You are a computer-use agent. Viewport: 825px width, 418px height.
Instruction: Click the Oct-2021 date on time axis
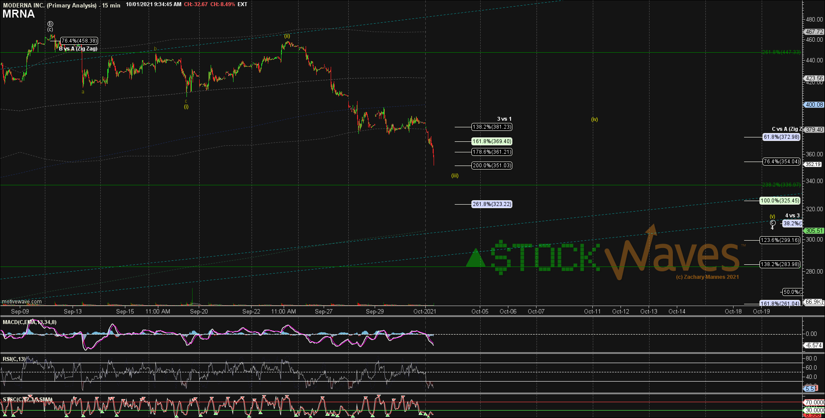[x=425, y=311]
